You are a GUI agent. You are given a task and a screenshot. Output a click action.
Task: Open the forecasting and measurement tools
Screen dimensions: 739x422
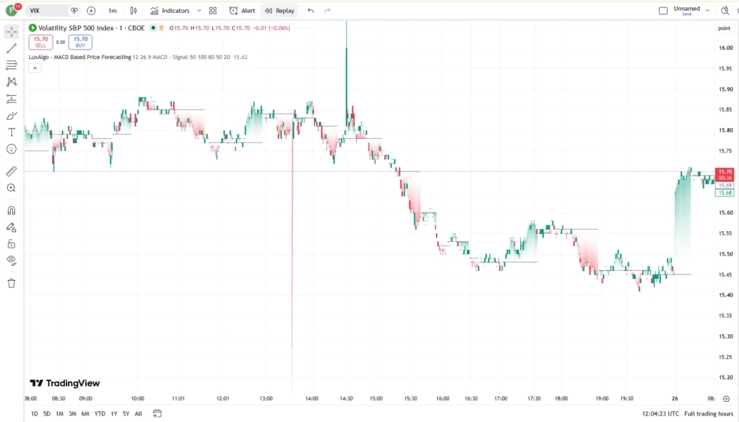tap(12, 99)
